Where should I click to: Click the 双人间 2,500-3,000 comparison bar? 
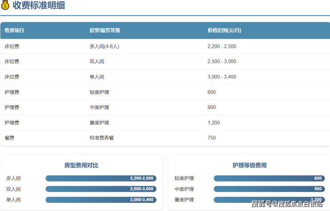pos(101,189)
